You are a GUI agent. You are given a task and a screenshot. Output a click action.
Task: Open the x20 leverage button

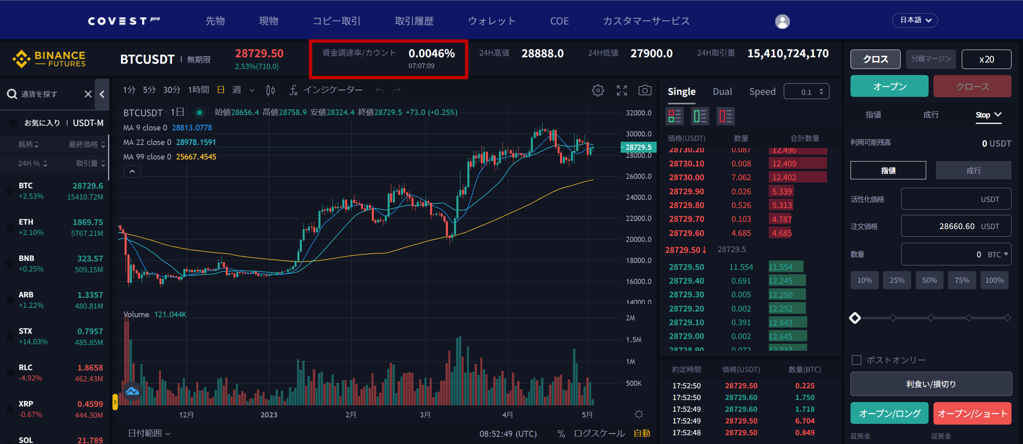986,59
